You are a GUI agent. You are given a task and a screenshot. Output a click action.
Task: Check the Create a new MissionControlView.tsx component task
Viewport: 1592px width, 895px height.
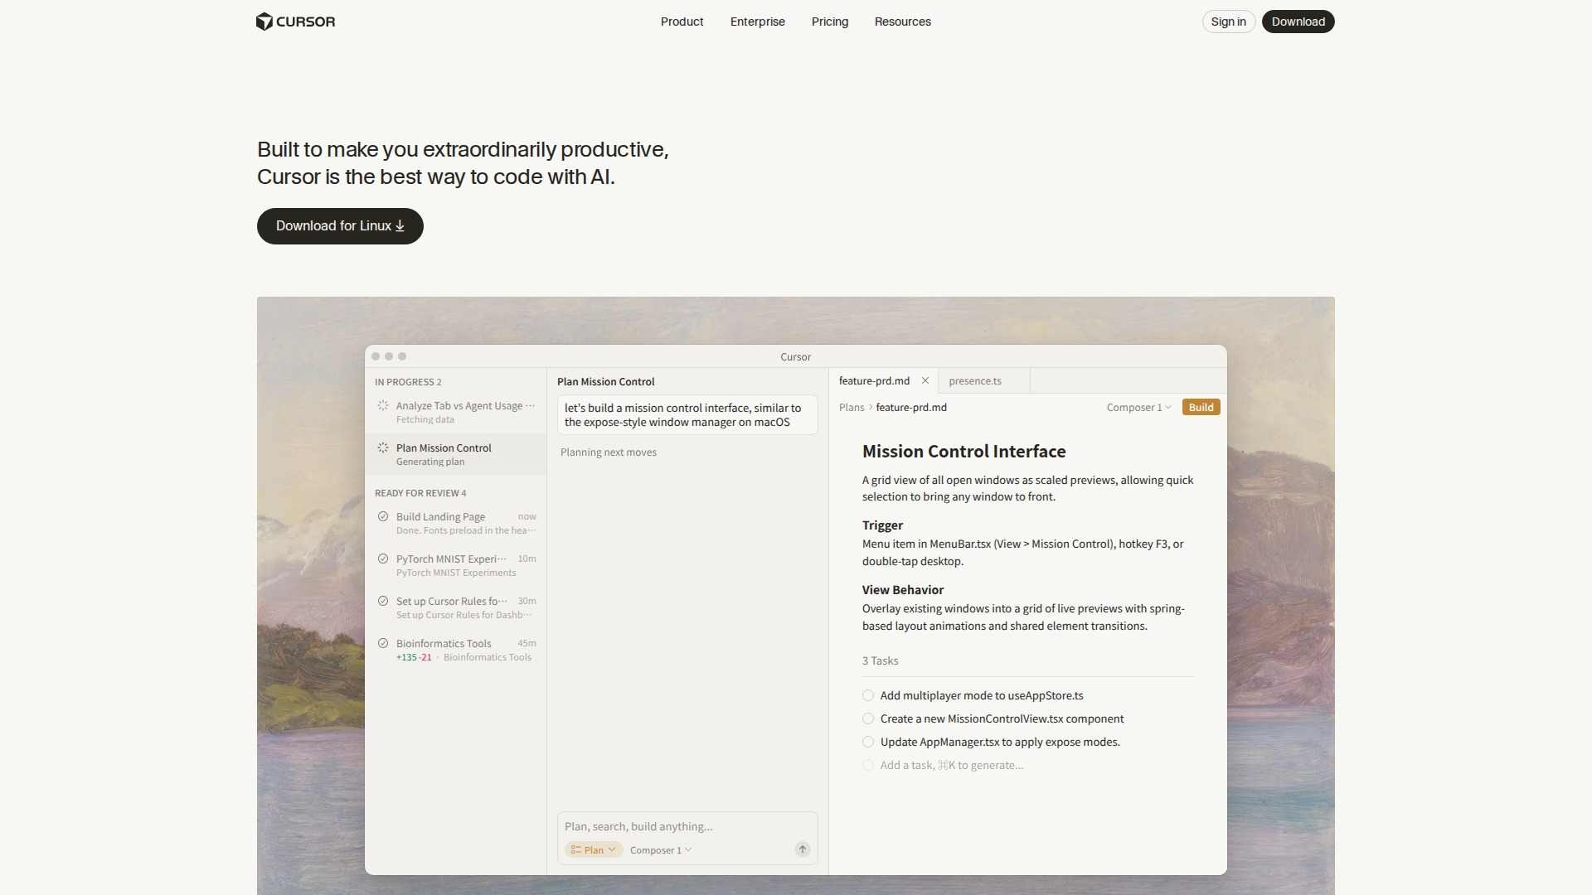click(x=867, y=718)
